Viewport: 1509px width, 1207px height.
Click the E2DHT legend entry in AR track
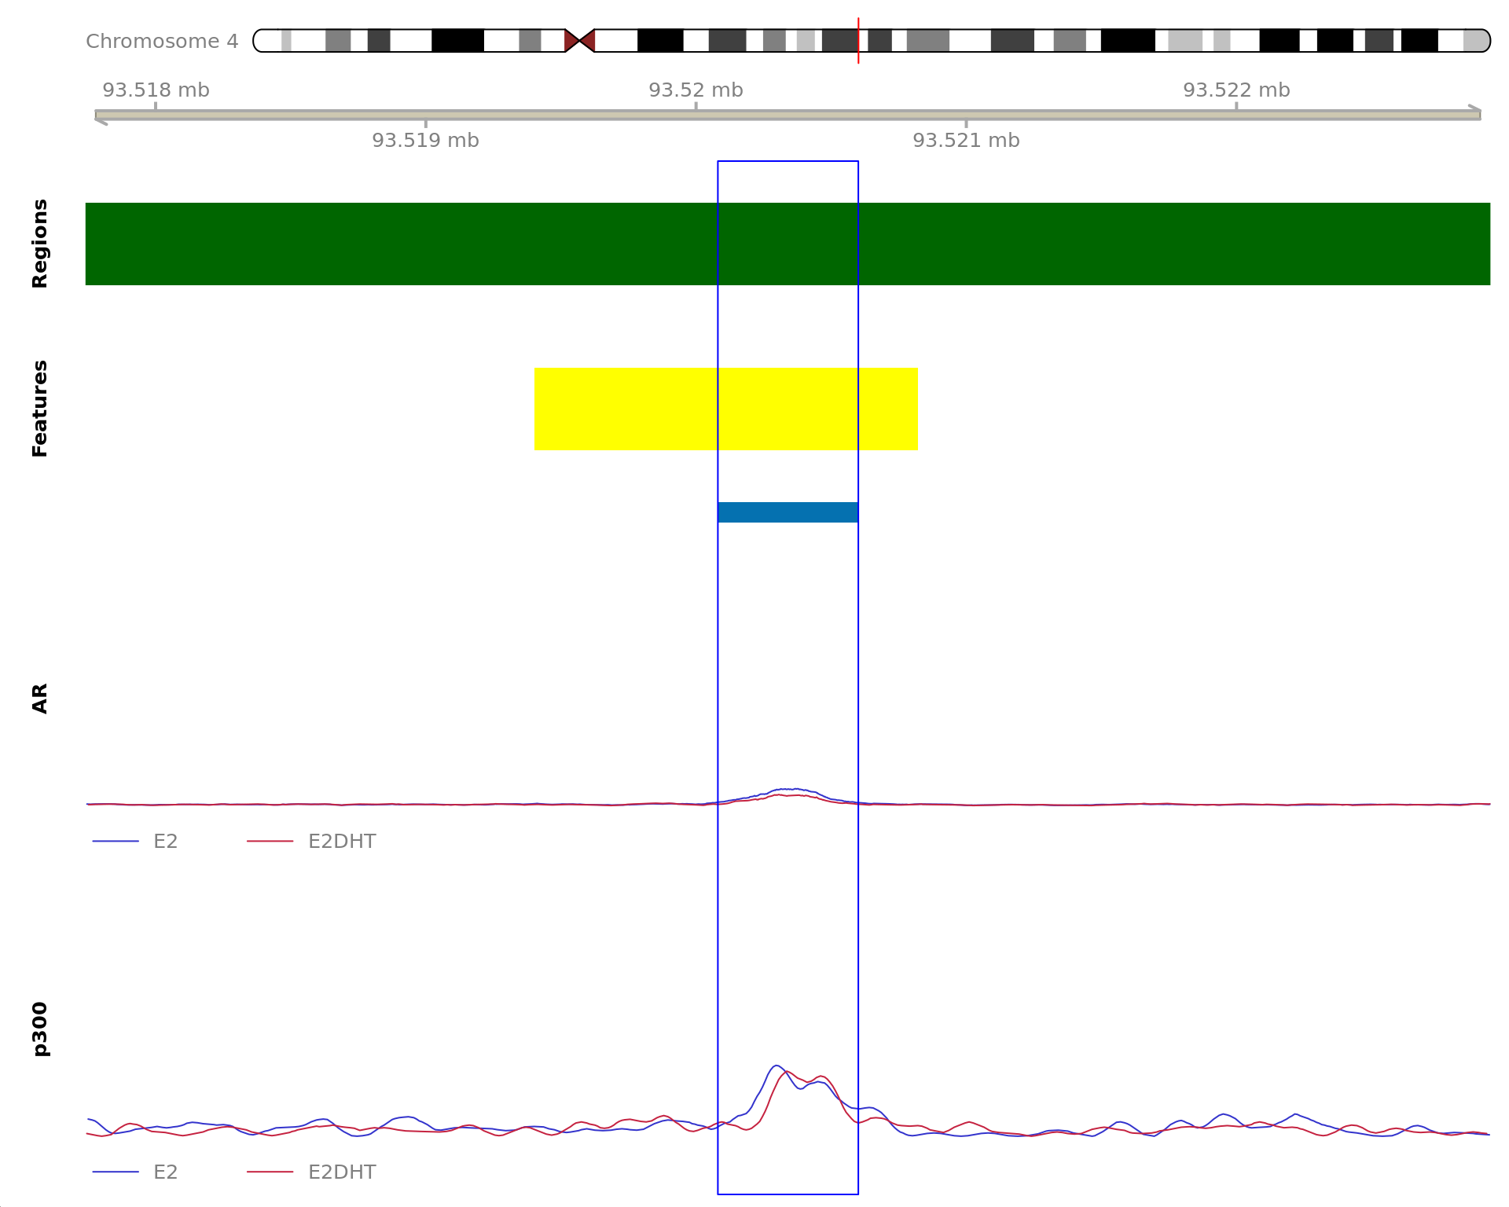coord(311,842)
